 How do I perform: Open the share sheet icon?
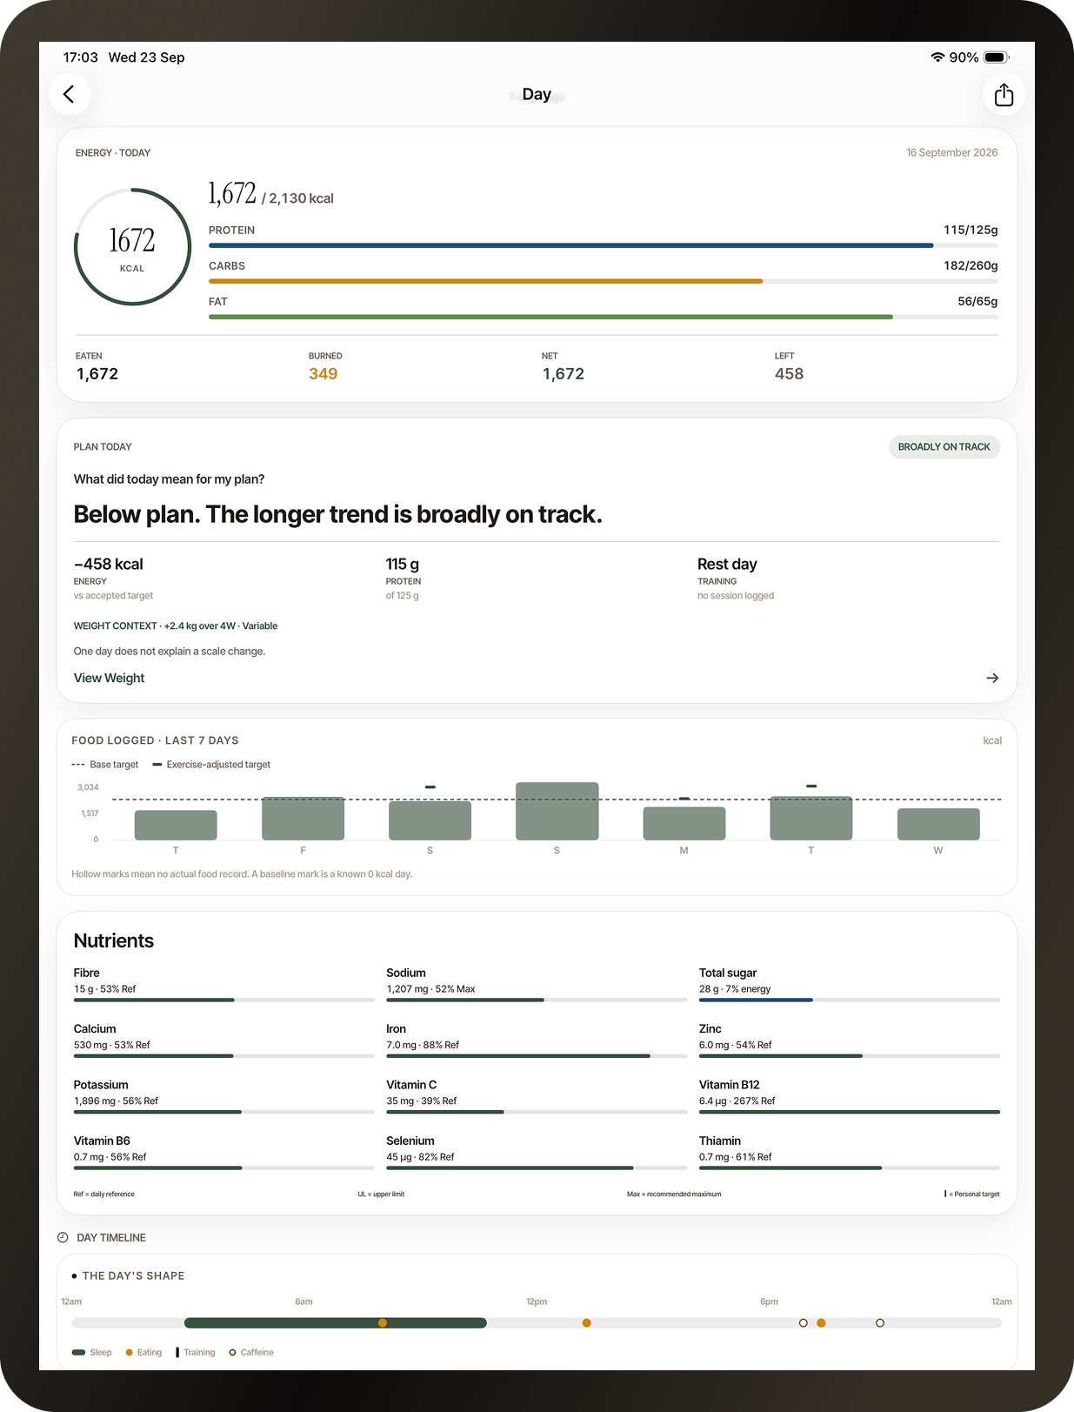click(x=1004, y=94)
